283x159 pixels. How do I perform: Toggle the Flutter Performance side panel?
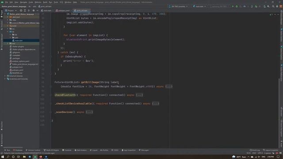pyautogui.click(x=281, y=72)
